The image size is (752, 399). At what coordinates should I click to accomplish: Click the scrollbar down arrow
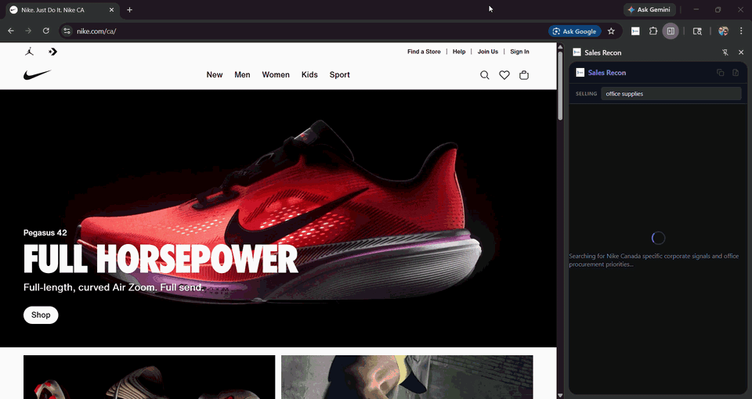(559, 396)
